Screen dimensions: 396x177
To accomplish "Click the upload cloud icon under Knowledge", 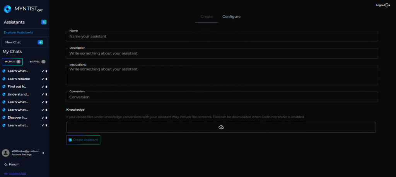I will (221, 127).
